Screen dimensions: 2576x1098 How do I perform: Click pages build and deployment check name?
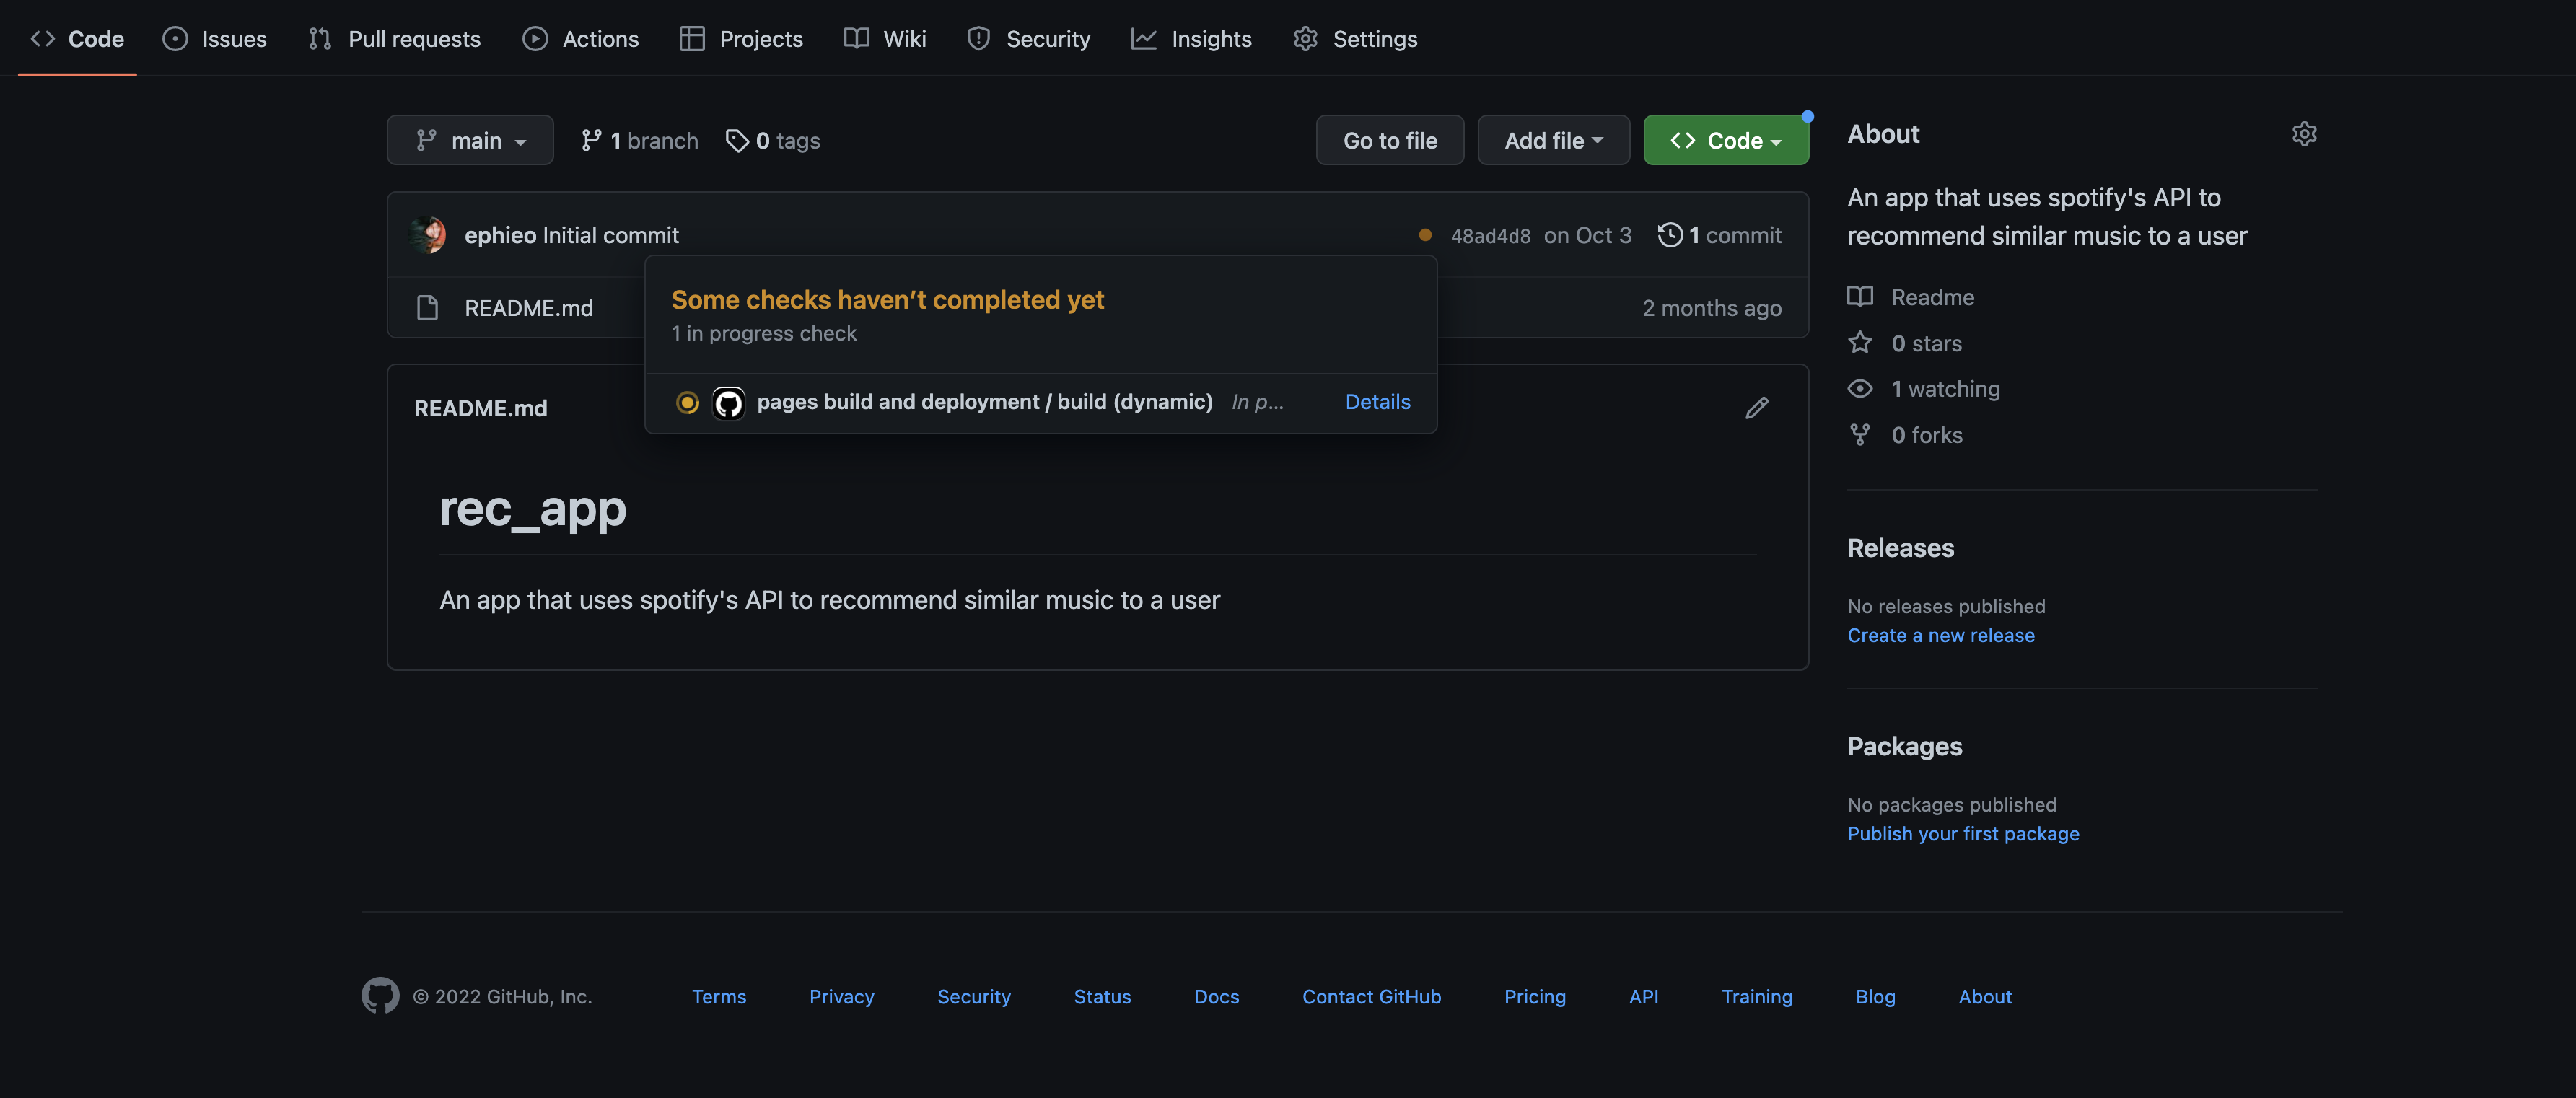pyautogui.click(x=984, y=402)
